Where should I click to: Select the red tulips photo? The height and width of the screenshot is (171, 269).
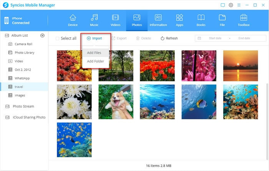coord(157,66)
